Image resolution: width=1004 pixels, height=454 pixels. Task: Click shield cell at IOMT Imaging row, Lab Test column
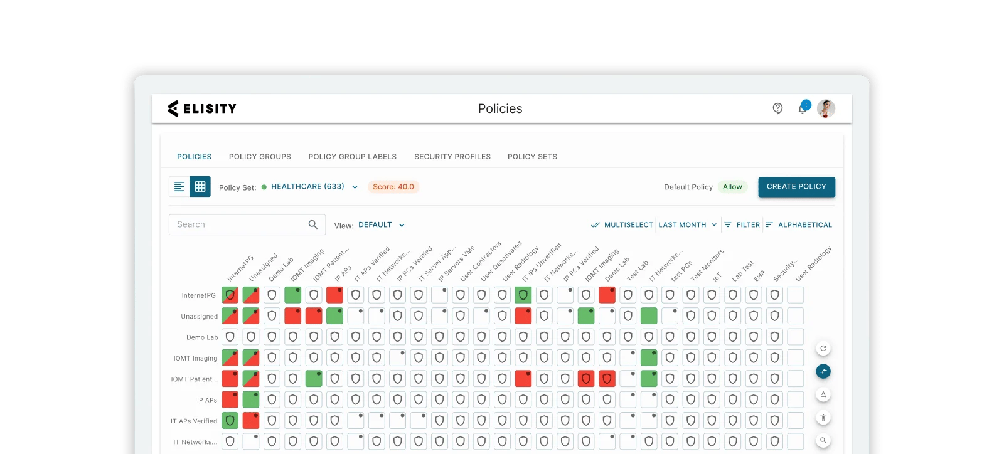[733, 357]
